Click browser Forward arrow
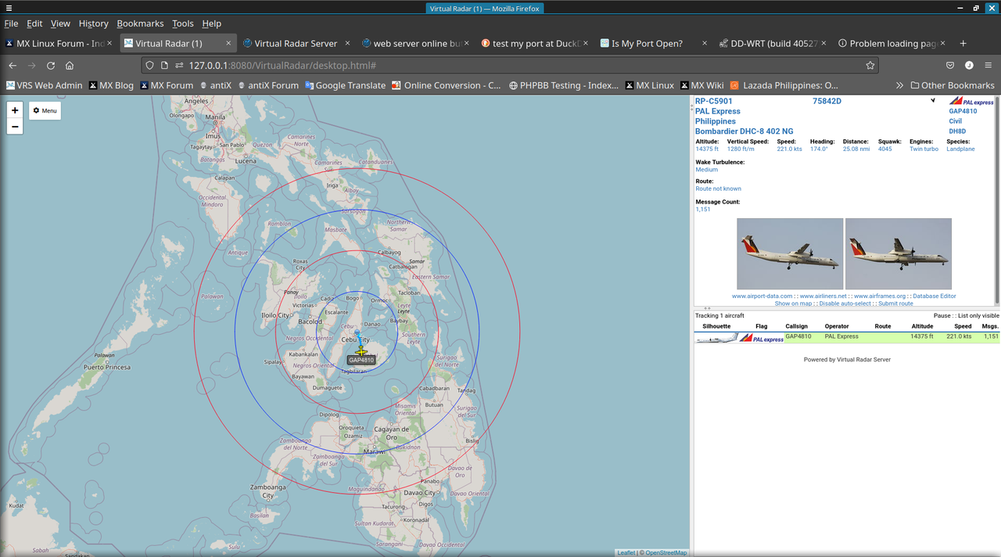 [x=32, y=66]
